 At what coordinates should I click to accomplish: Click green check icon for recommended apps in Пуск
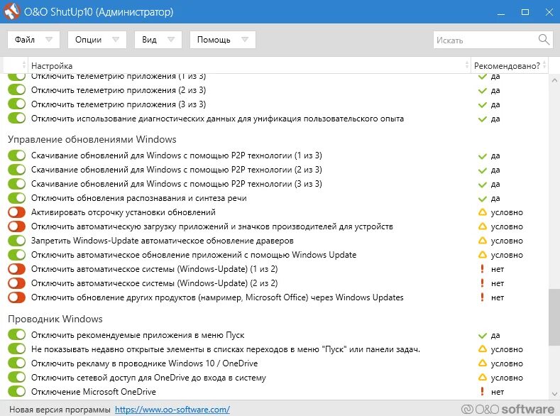[483, 335]
